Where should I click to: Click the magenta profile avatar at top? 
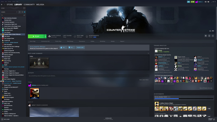pyautogui.click(x=196, y=2)
